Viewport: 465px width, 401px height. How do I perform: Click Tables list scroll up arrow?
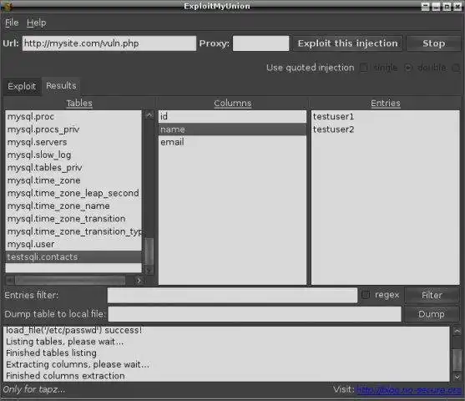point(149,114)
